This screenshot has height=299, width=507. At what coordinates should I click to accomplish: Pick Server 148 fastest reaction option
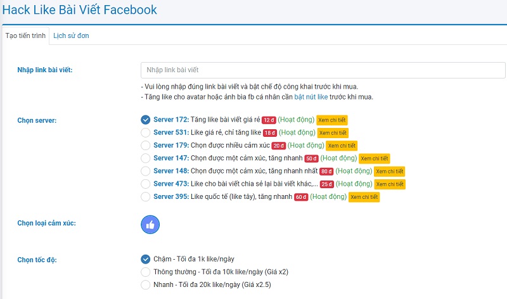pos(146,171)
